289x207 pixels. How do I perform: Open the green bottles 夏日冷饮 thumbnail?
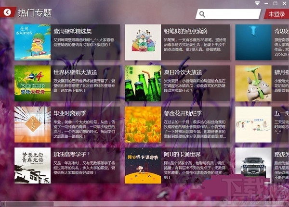point(143,84)
